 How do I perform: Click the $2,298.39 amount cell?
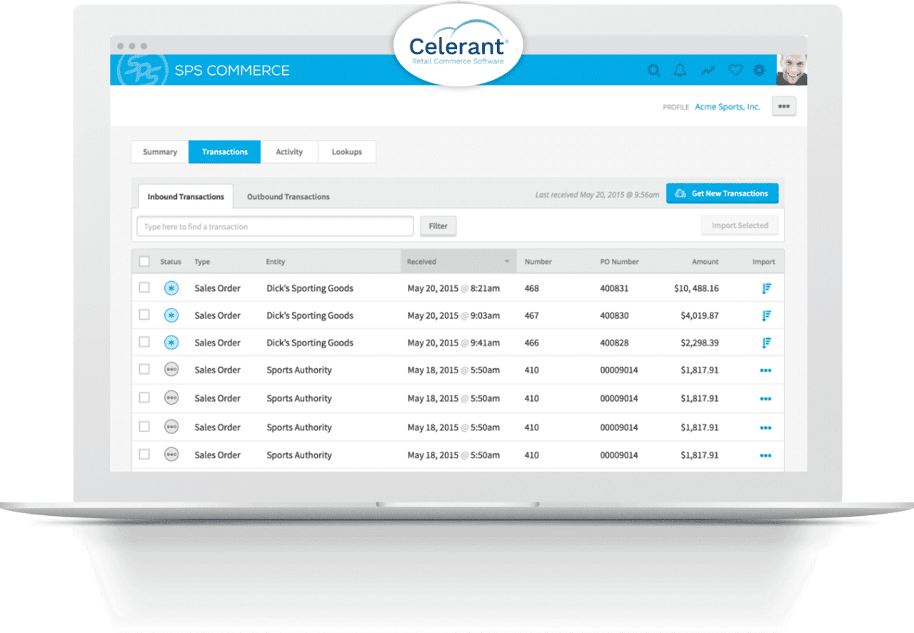point(700,343)
